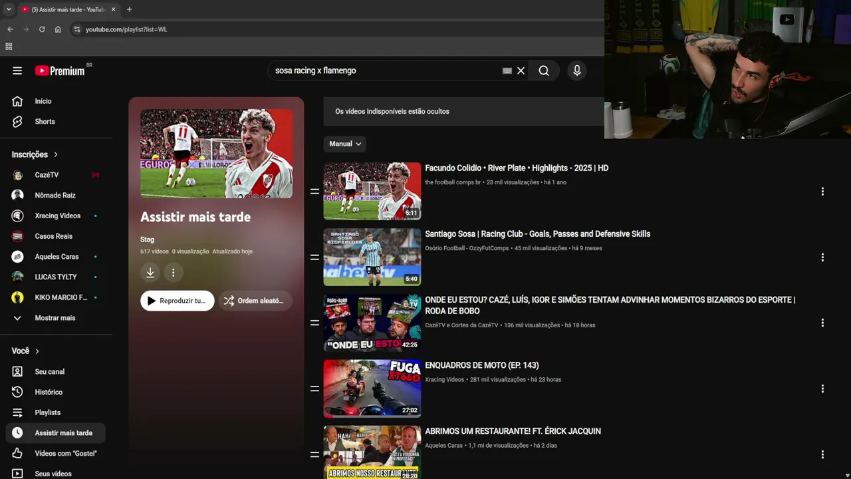The image size is (851, 479).
Task: Open 'ONDE EU ESTOU?' video thumbnail
Action: point(372,323)
